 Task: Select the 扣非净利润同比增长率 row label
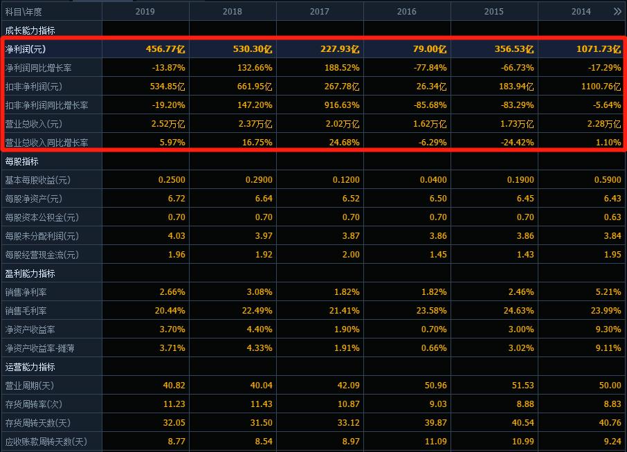pos(47,105)
